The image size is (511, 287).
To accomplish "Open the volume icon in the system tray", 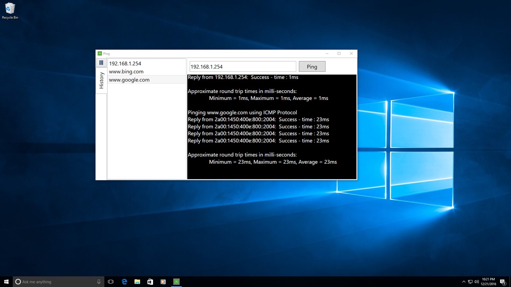I will tap(477, 282).
